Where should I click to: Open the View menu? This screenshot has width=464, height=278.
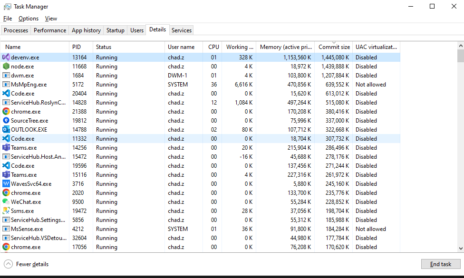(51, 19)
